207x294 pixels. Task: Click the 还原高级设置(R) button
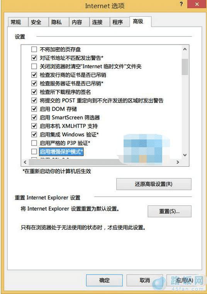click(154, 184)
